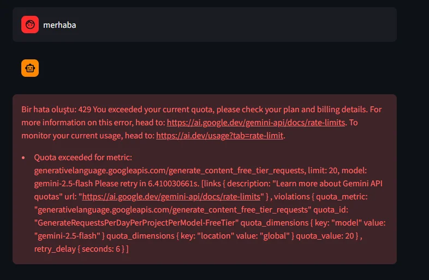Image resolution: width=429 pixels, height=280 pixels.
Task: Click the "Bir hata oluştu" error heading text
Action: [x=48, y=109]
